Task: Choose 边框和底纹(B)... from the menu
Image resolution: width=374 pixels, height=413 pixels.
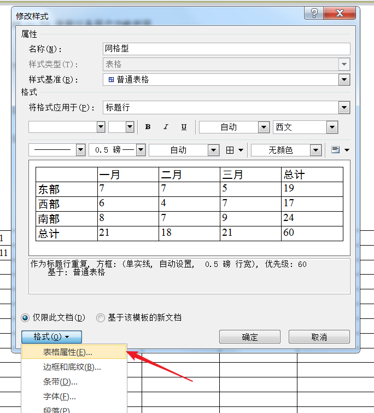Action: click(x=74, y=367)
